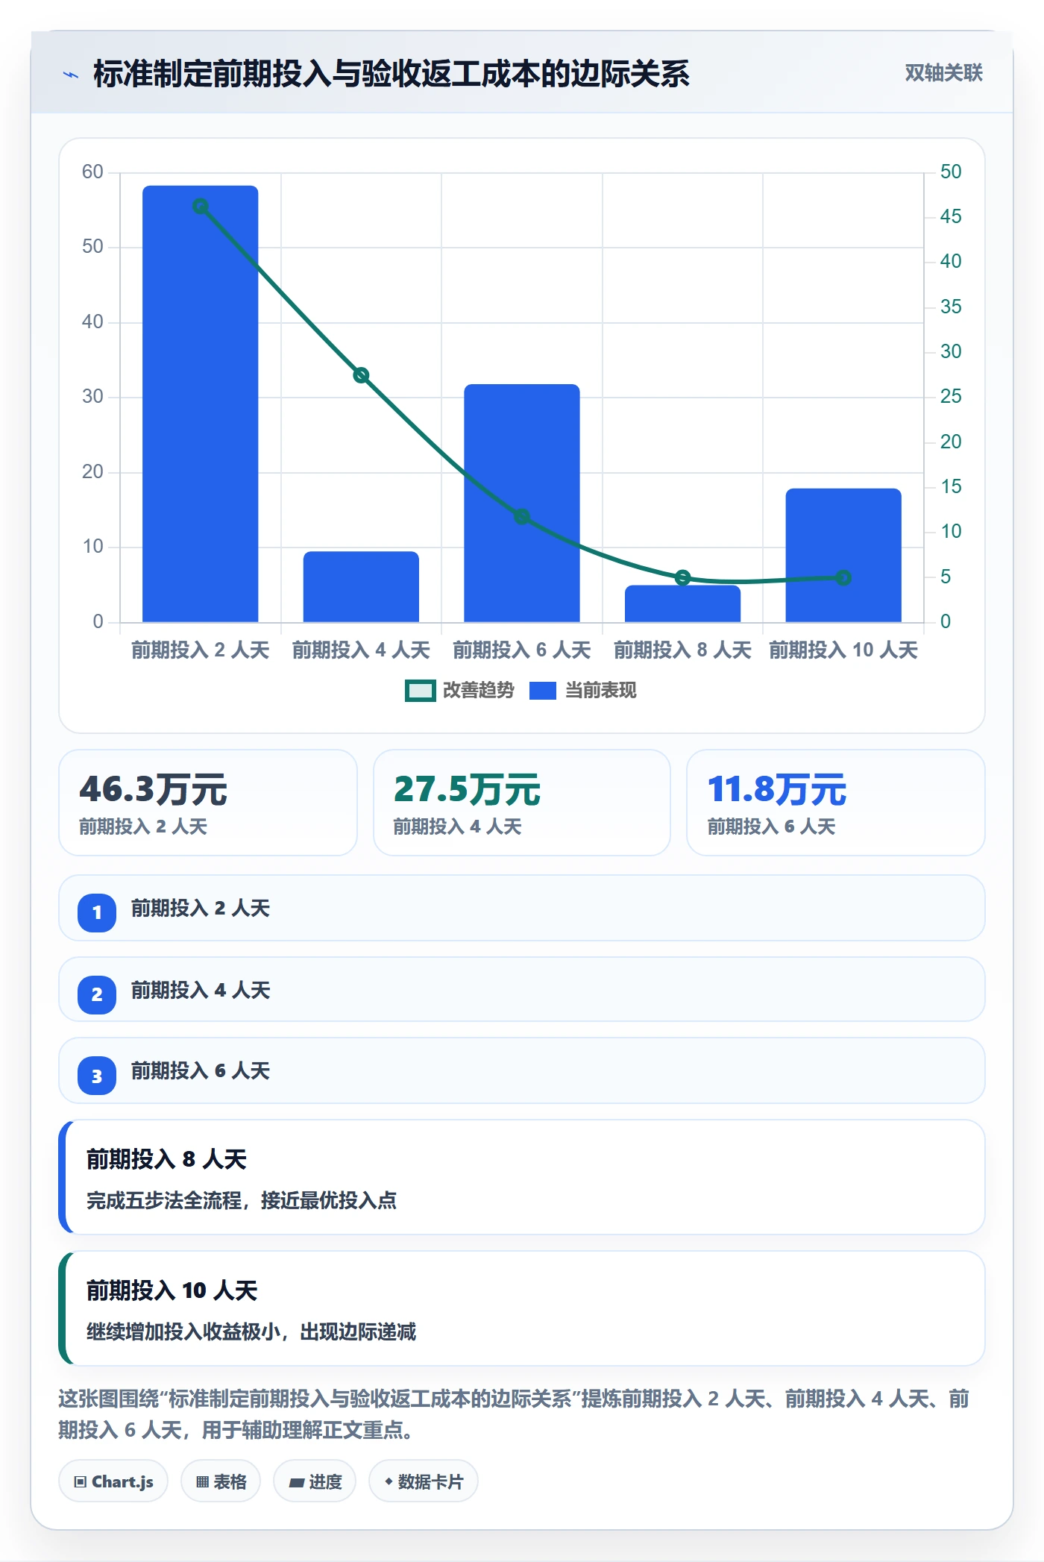The image size is (1044, 1562).
Task: Click the blue 当前表现 legend swatch
Action: click(543, 691)
